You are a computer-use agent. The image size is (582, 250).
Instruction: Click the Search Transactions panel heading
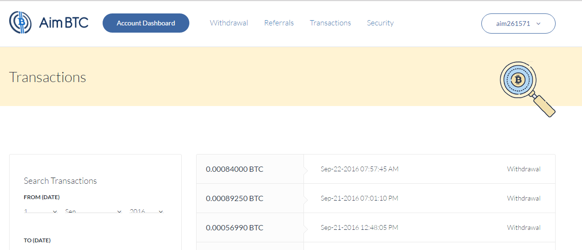click(60, 181)
